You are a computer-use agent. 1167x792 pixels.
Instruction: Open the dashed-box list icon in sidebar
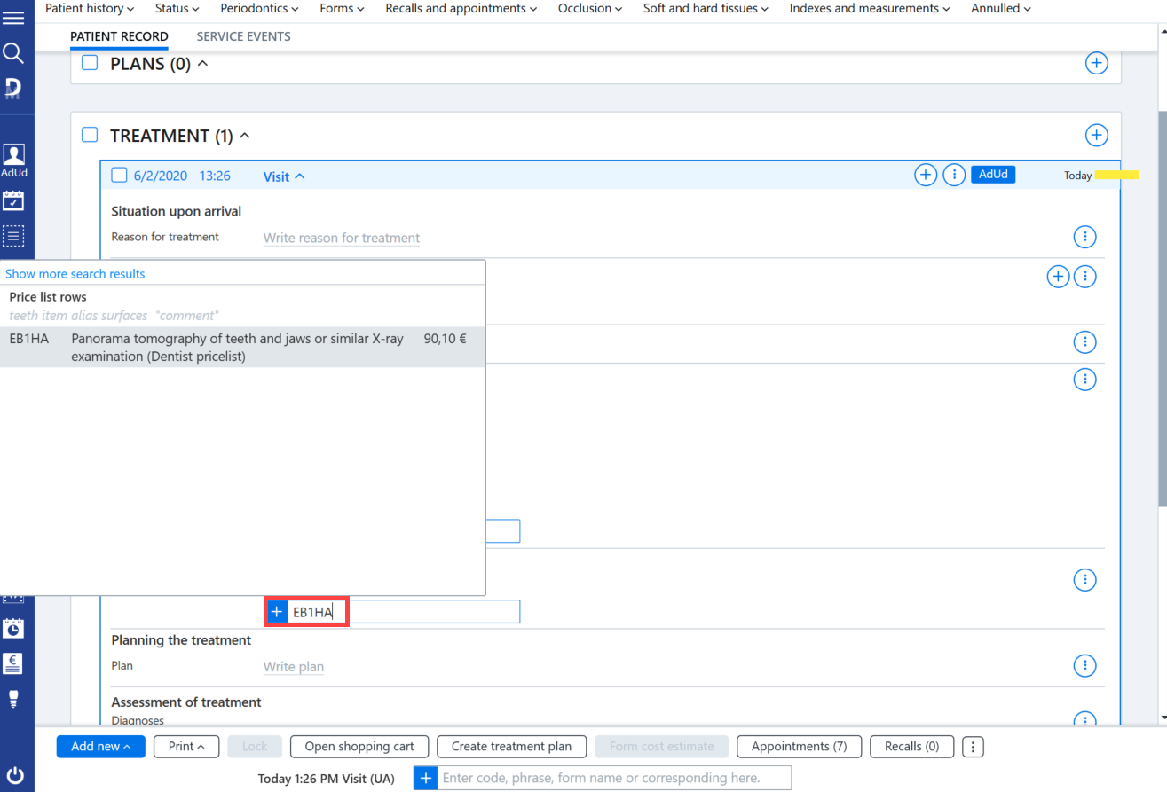pos(13,237)
